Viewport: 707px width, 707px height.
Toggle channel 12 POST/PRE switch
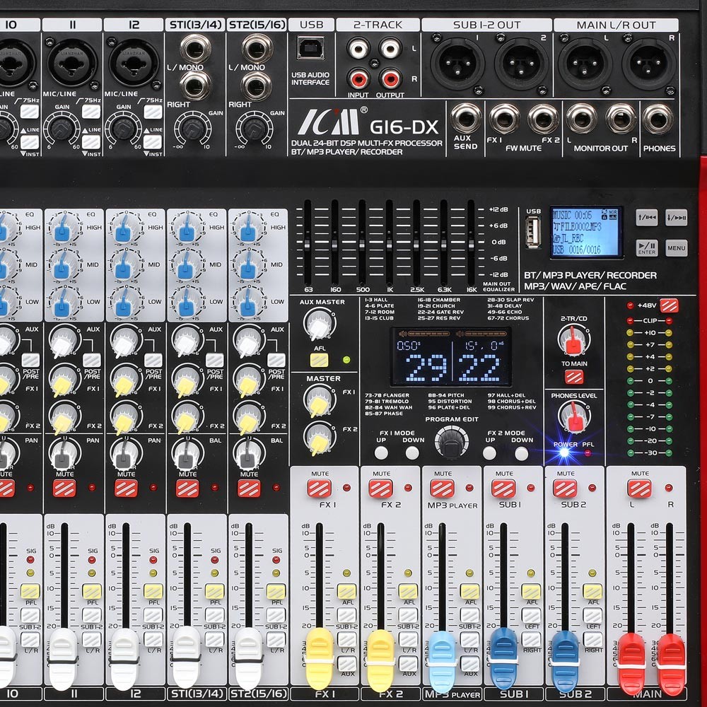(x=153, y=360)
